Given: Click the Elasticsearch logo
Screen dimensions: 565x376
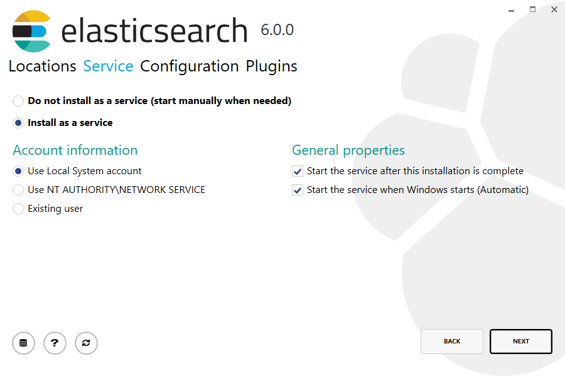Looking at the screenshot, I should click(31, 31).
